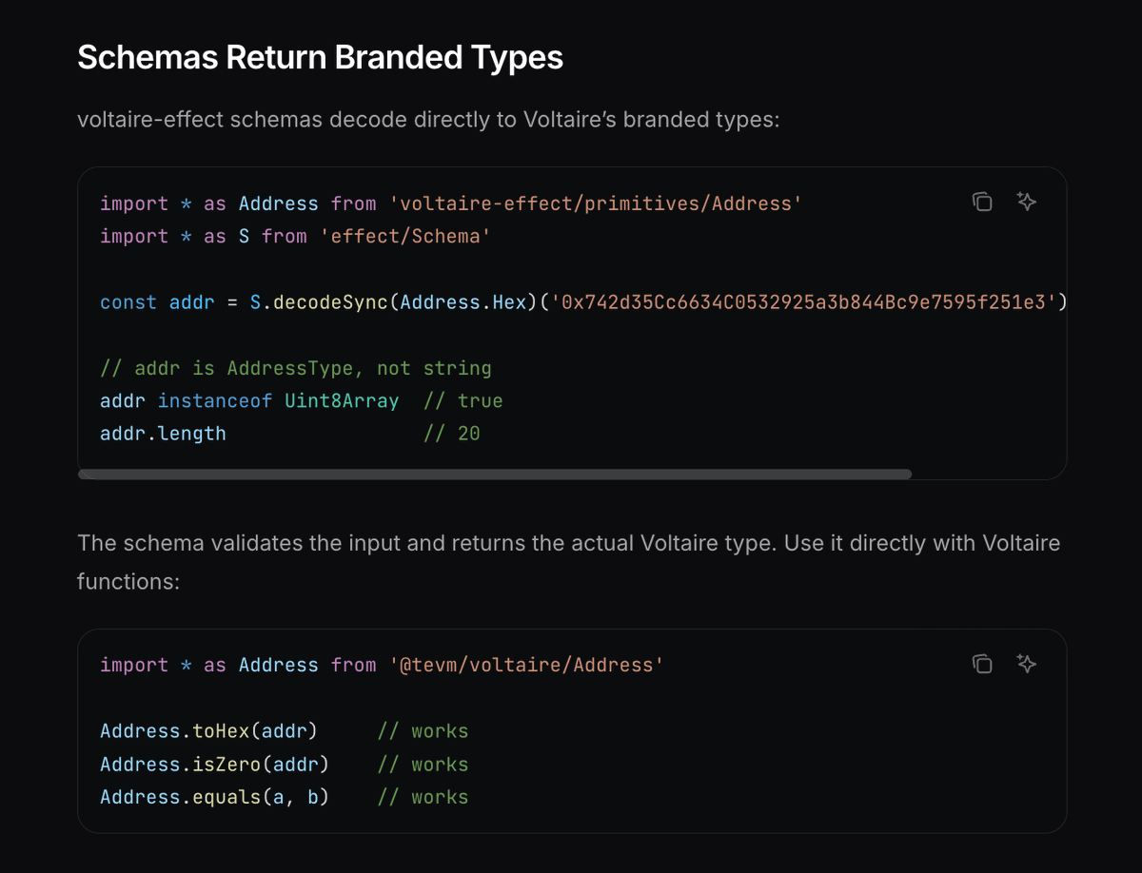
Task: Click the 'Schemas Return Branded Types' heading
Action: tap(320, 58)
